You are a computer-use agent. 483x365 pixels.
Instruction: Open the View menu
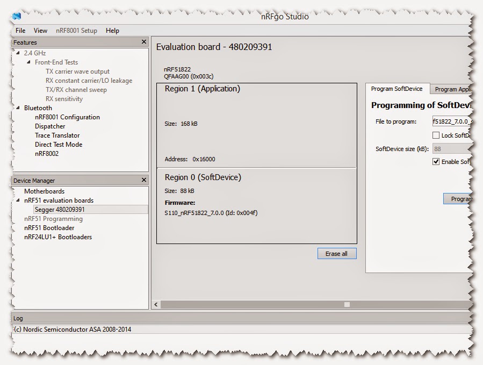(x=40, y=31)
